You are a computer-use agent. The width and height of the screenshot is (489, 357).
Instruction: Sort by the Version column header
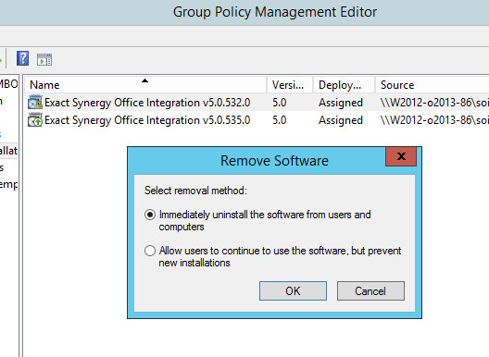[289, 85]
